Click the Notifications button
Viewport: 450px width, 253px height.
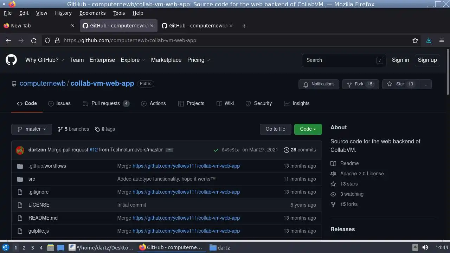(319, 84)
